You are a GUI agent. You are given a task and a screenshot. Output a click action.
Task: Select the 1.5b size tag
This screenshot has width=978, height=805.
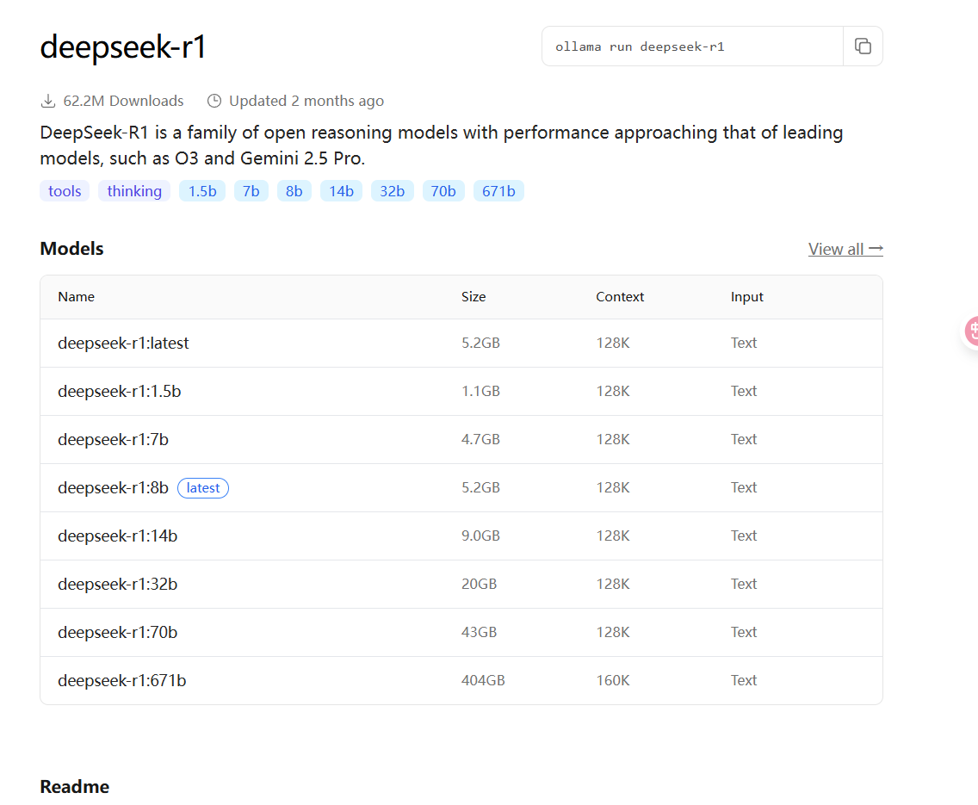coord(202,191)
